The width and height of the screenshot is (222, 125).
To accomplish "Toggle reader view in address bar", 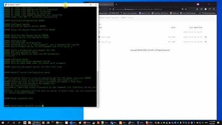I will click(x=182, y=9).
